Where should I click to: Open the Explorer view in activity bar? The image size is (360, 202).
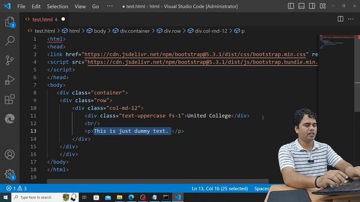[x=10, y=22]
